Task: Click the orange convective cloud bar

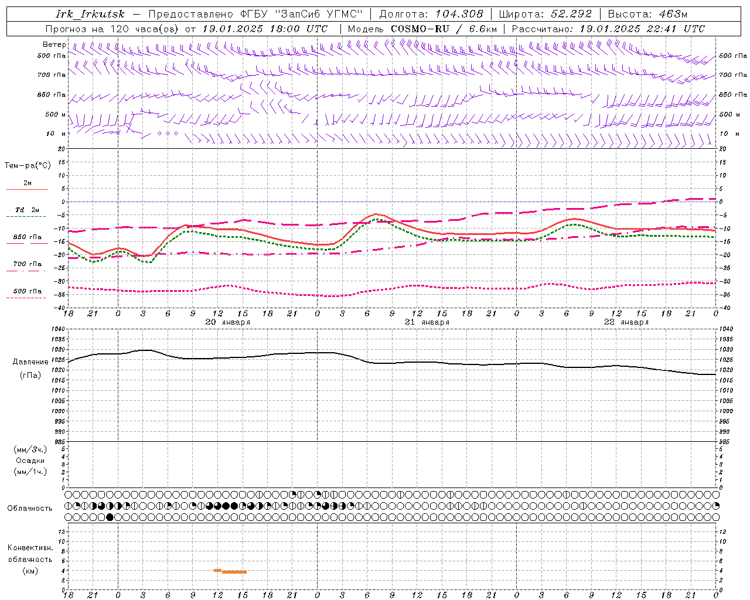Action: (x=230, y=571)
